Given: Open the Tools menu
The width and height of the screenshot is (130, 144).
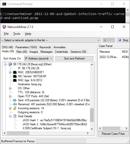Looking at the screenshot, I should [x=17, y=34].
